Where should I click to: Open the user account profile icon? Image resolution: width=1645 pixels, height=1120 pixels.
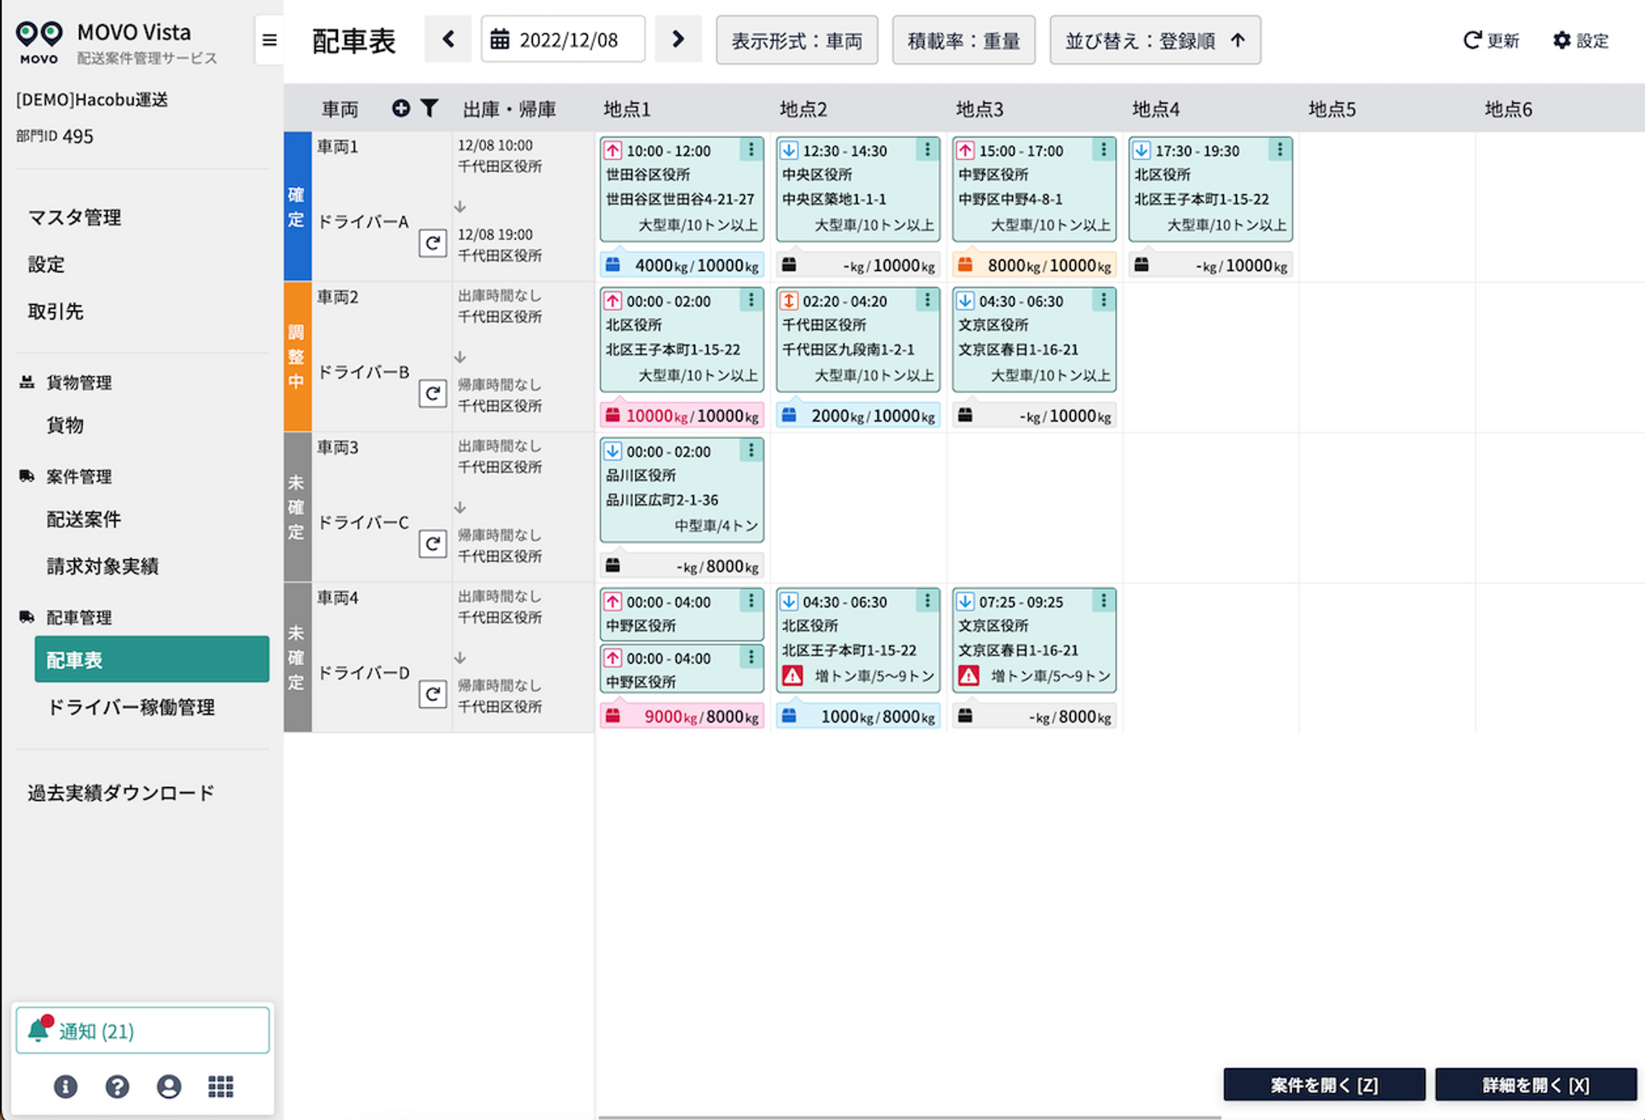click(169, 1086)
